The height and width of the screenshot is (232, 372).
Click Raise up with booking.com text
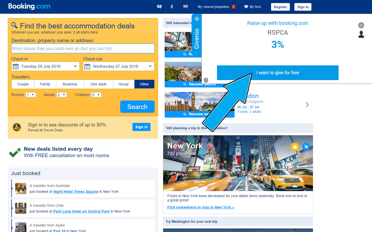[278, 23]
